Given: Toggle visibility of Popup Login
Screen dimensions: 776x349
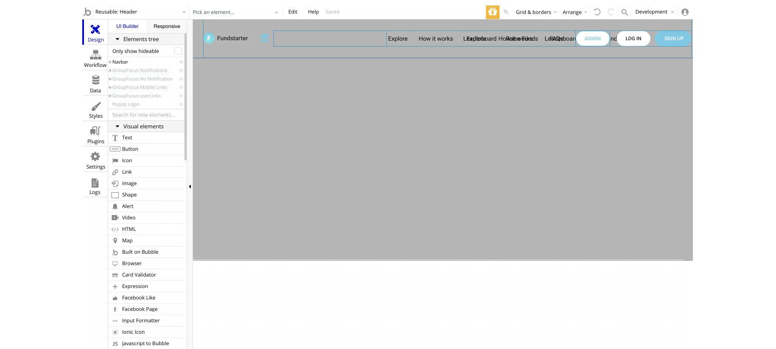Looking at the screenshot, I should (181, 105).
